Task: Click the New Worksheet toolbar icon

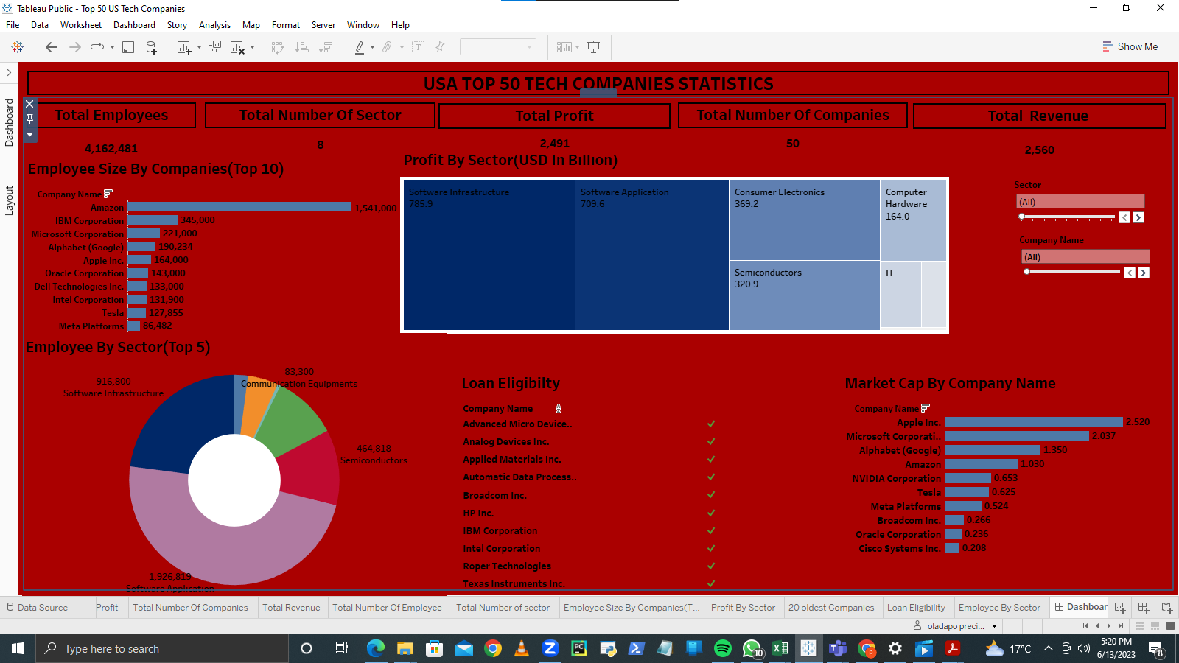Action: coord(184,47)
